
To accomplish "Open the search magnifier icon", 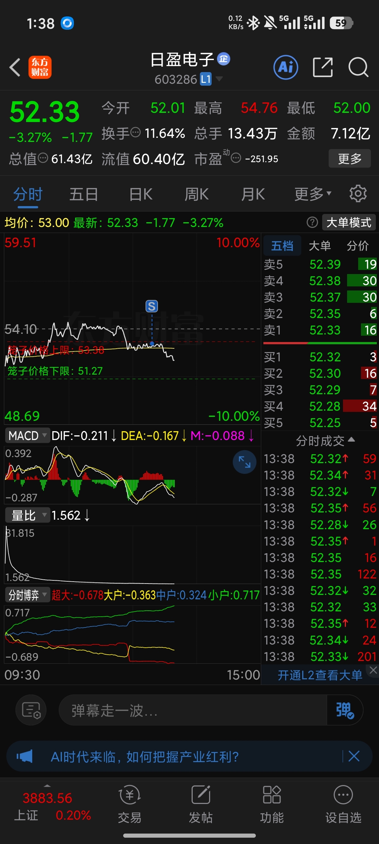I will 358,67.
